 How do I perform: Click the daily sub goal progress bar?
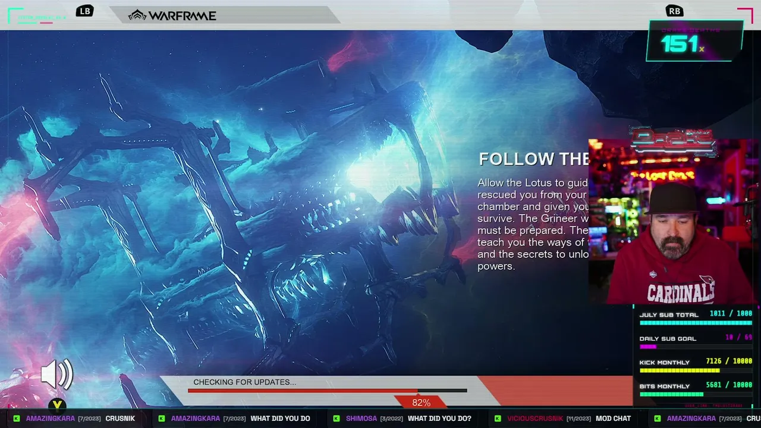[x=696, y=347]
